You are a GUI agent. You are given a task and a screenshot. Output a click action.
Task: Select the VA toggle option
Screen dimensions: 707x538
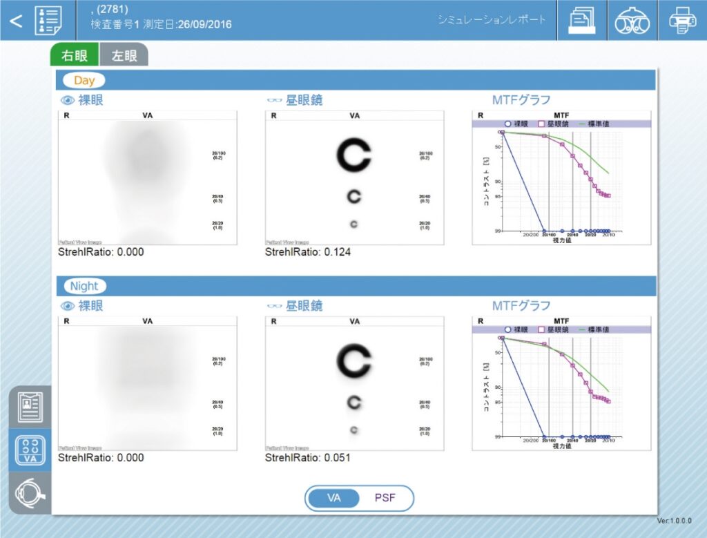(333, 498)
